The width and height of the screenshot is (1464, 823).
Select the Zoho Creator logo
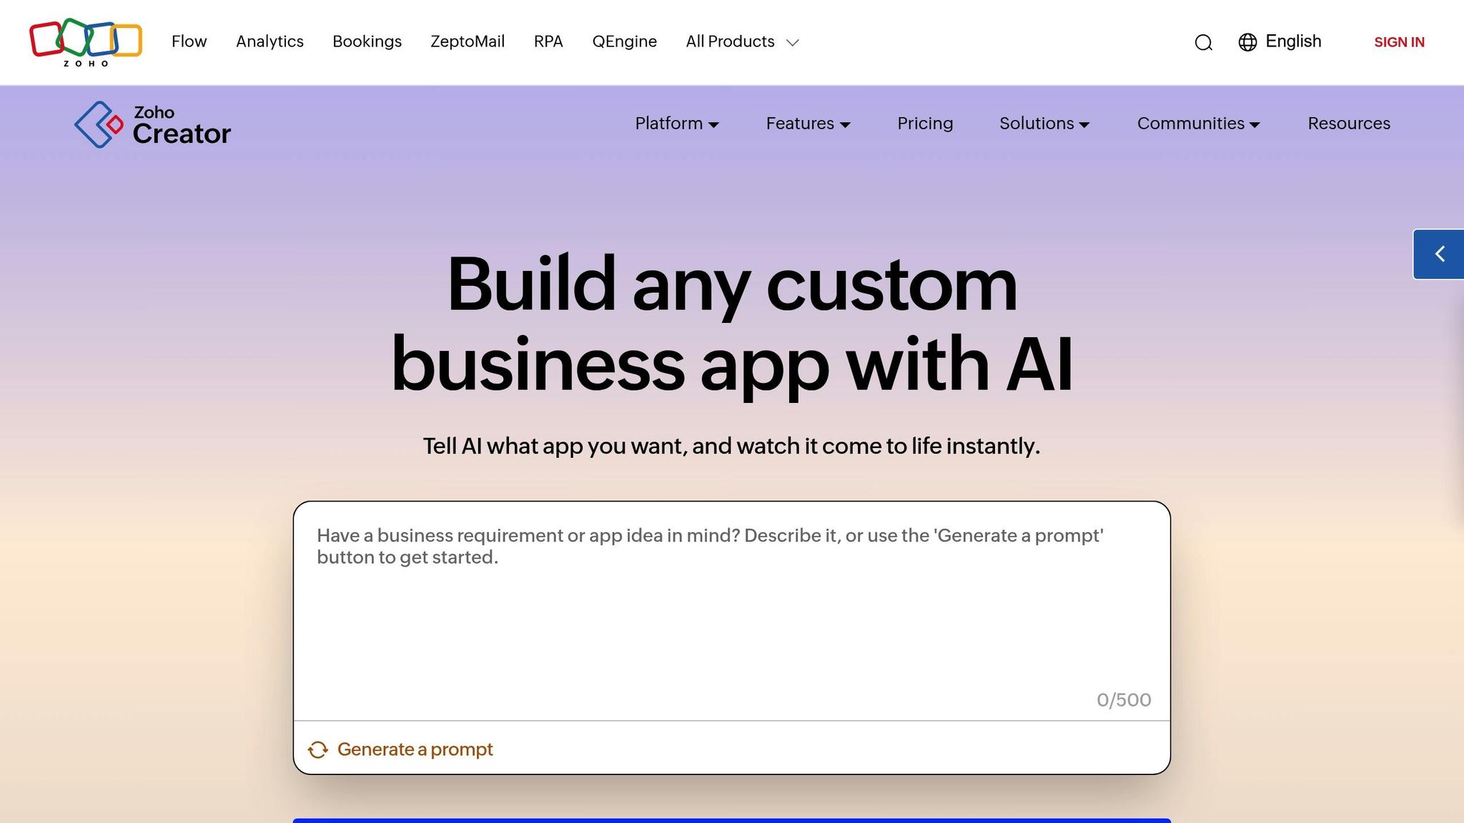point(152,124)
